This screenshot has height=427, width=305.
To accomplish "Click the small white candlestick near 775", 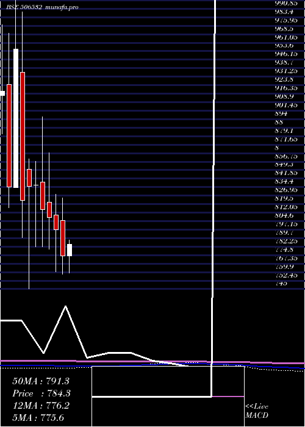I will (x=70, y=250).
